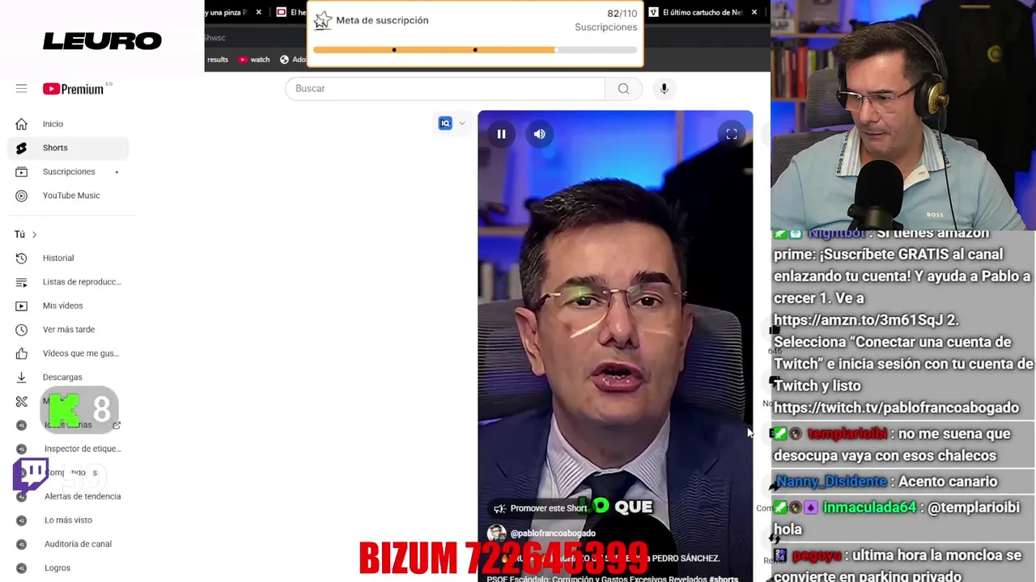Image resolution: width=1036 pixels, height=582 pixels.
Task: Click the green Kick logo overlay
Action: coord(64,410)
